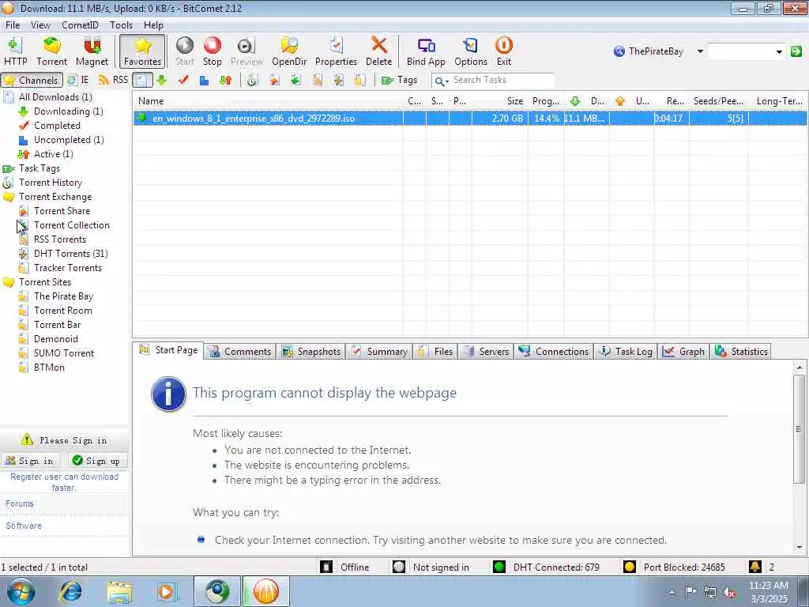Open the View menu

point(40,25)
